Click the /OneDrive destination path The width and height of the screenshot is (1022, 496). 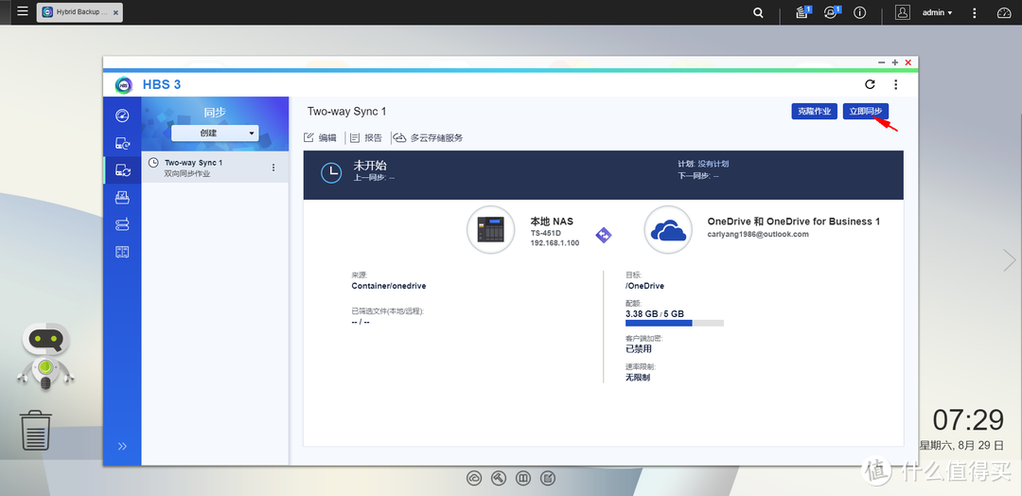pyautogui.click(x=644, y=286)
